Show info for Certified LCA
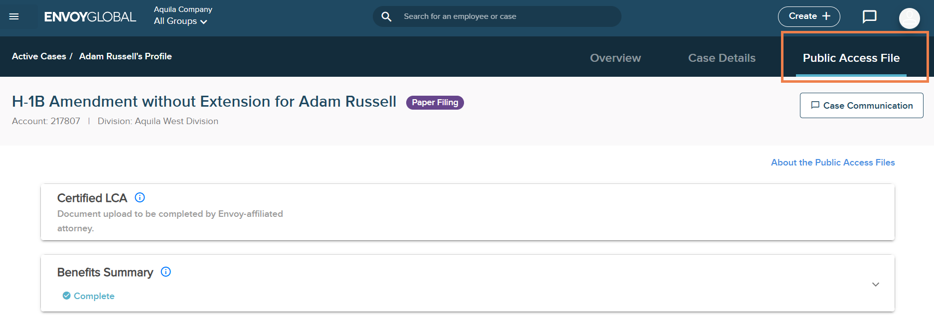934x322 pixels. click(140, 197)
